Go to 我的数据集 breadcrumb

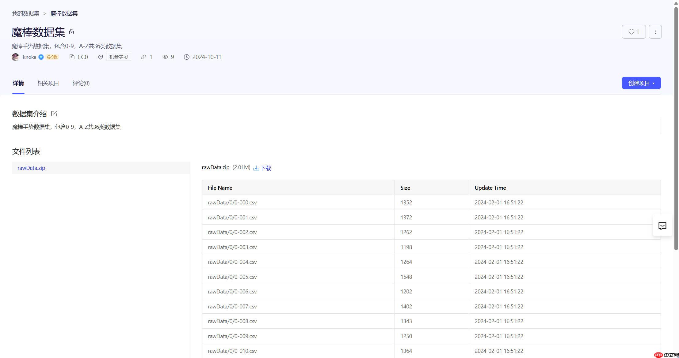pos(26,13)
